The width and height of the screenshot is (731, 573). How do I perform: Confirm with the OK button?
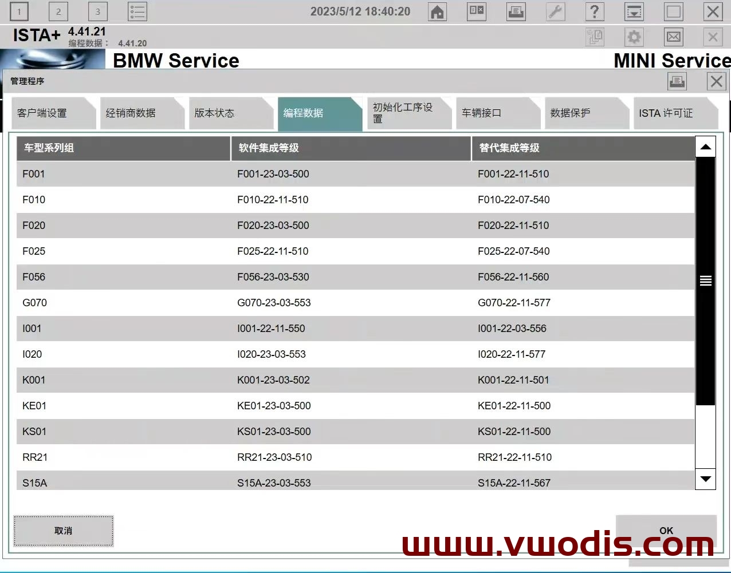pyautogui.click(x=666, y=531)
